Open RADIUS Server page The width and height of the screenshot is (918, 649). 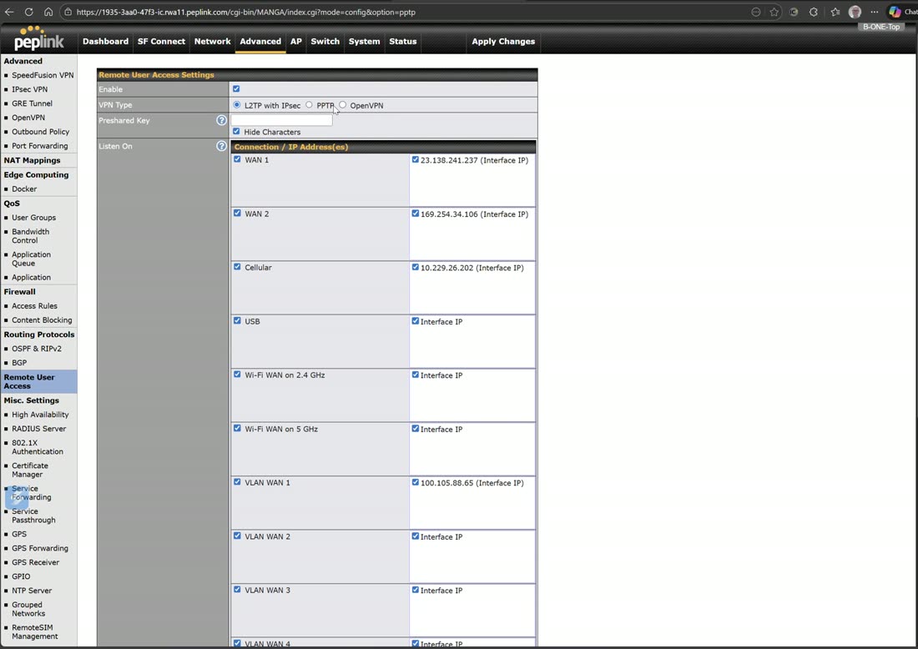pyautogui.click(x=38, y=429)
